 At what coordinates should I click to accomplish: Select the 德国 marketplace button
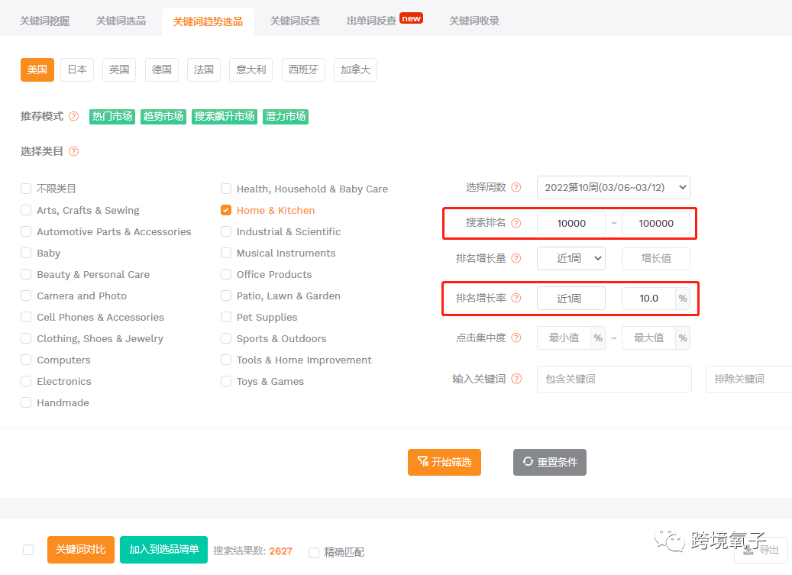click(162, 69)
